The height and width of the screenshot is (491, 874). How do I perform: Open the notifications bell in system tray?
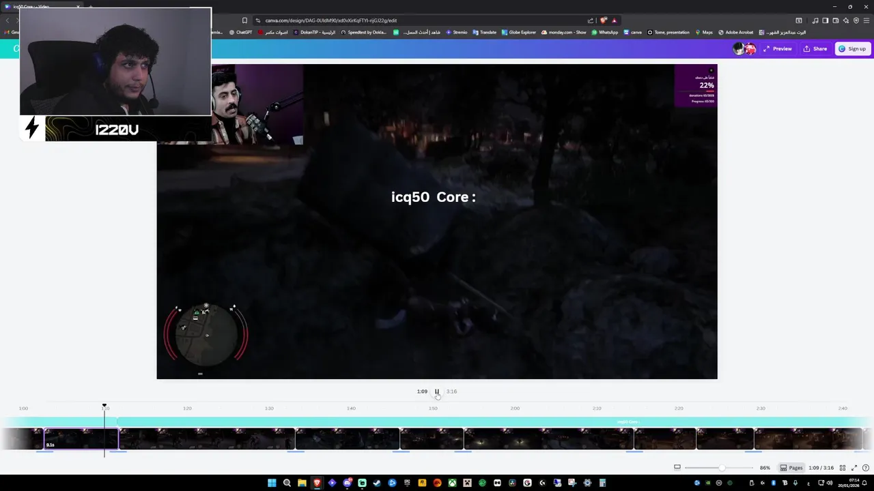click(864, 483)
